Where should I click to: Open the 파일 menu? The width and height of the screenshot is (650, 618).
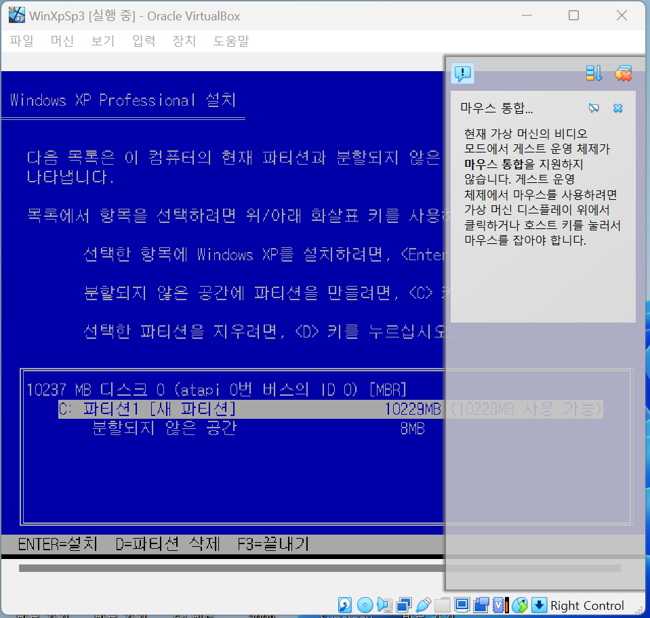(22, 41)
